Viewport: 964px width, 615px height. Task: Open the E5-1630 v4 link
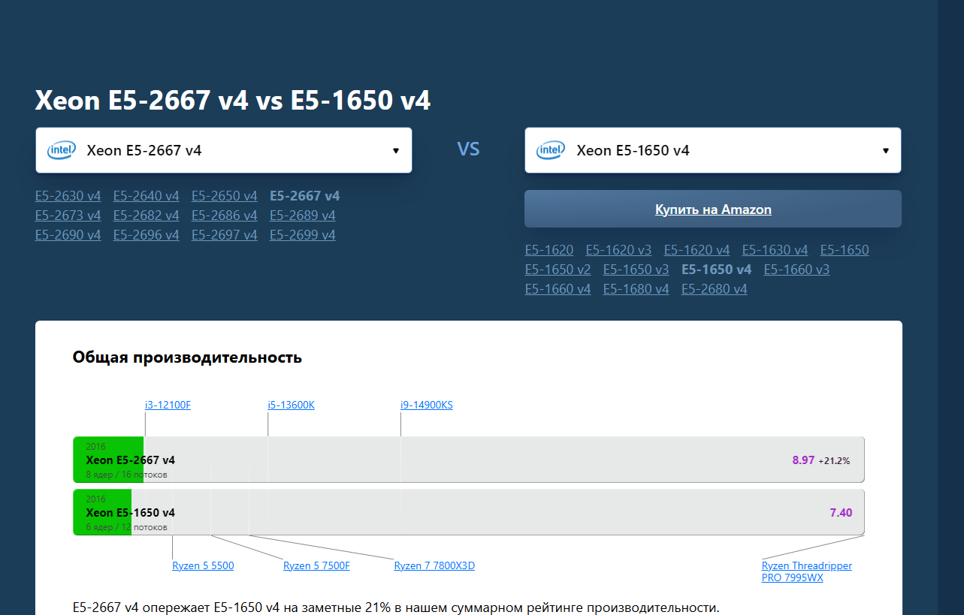[x=775, y=250]
